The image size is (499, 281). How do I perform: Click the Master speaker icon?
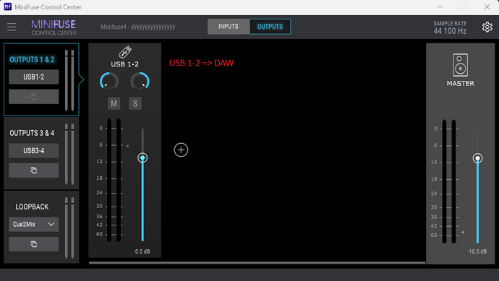pos(460,65)
